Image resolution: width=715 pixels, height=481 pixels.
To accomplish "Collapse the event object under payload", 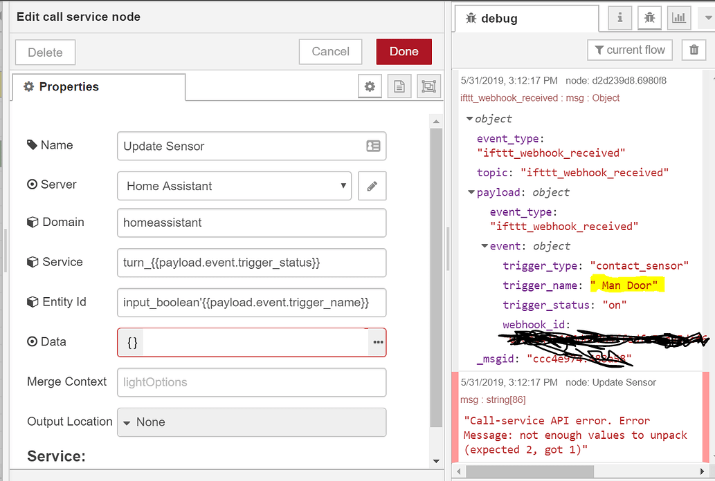I will [485, 245].
